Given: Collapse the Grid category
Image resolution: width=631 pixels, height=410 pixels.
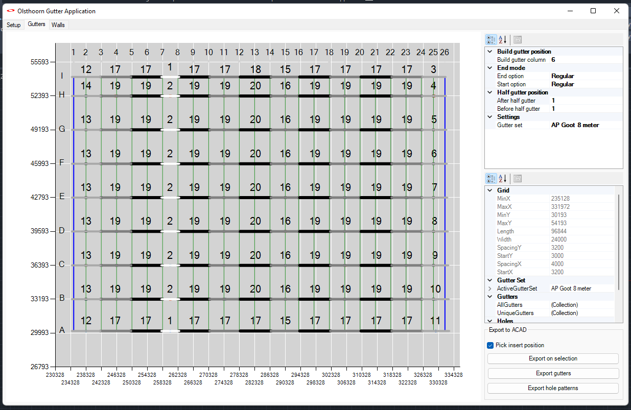Looking at the screenshot, I should pos(489,190).
